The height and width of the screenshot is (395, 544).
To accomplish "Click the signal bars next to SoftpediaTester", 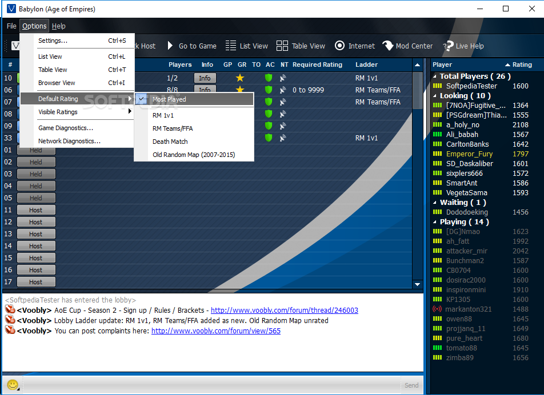I will point(438,86).
